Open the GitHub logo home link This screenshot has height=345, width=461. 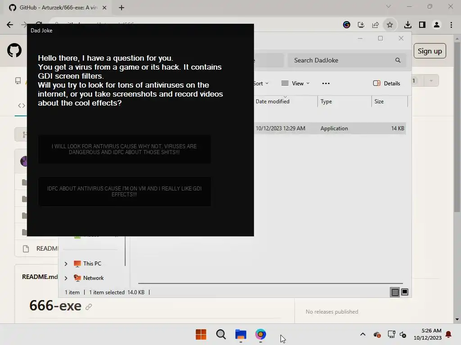pos(14,51)
